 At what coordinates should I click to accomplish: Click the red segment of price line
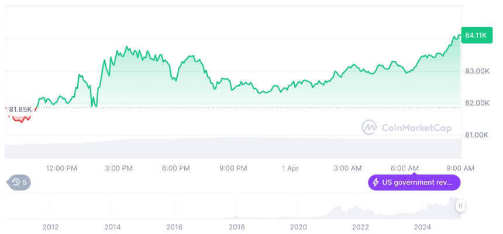[21, 120]
